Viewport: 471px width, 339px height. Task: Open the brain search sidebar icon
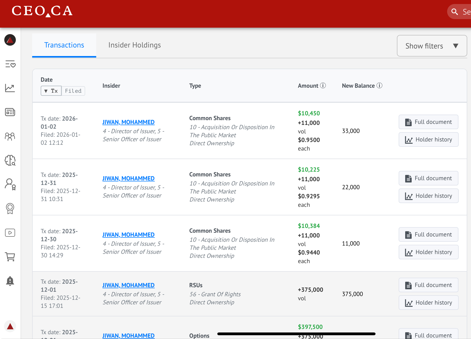[x=10, y=160]
